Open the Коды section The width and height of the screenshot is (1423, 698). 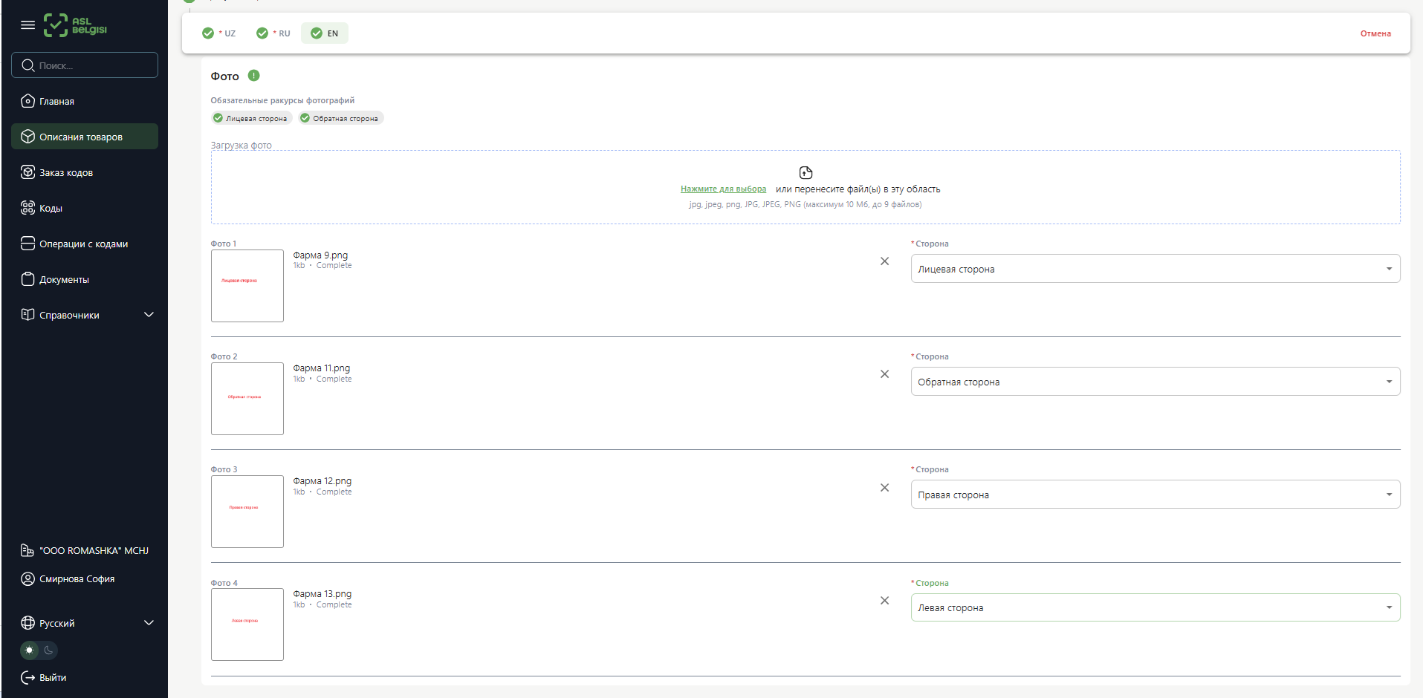click(x=51, y=209)
